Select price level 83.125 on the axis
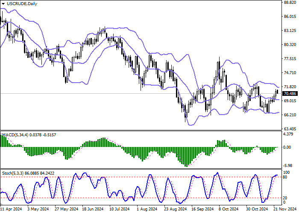Image resolution: width=299 pixels, height=213 pixels. 290,31
